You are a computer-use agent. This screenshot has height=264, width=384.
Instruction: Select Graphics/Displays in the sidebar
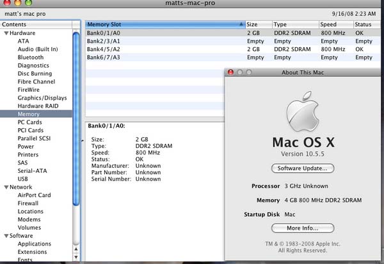coord(42,98)
